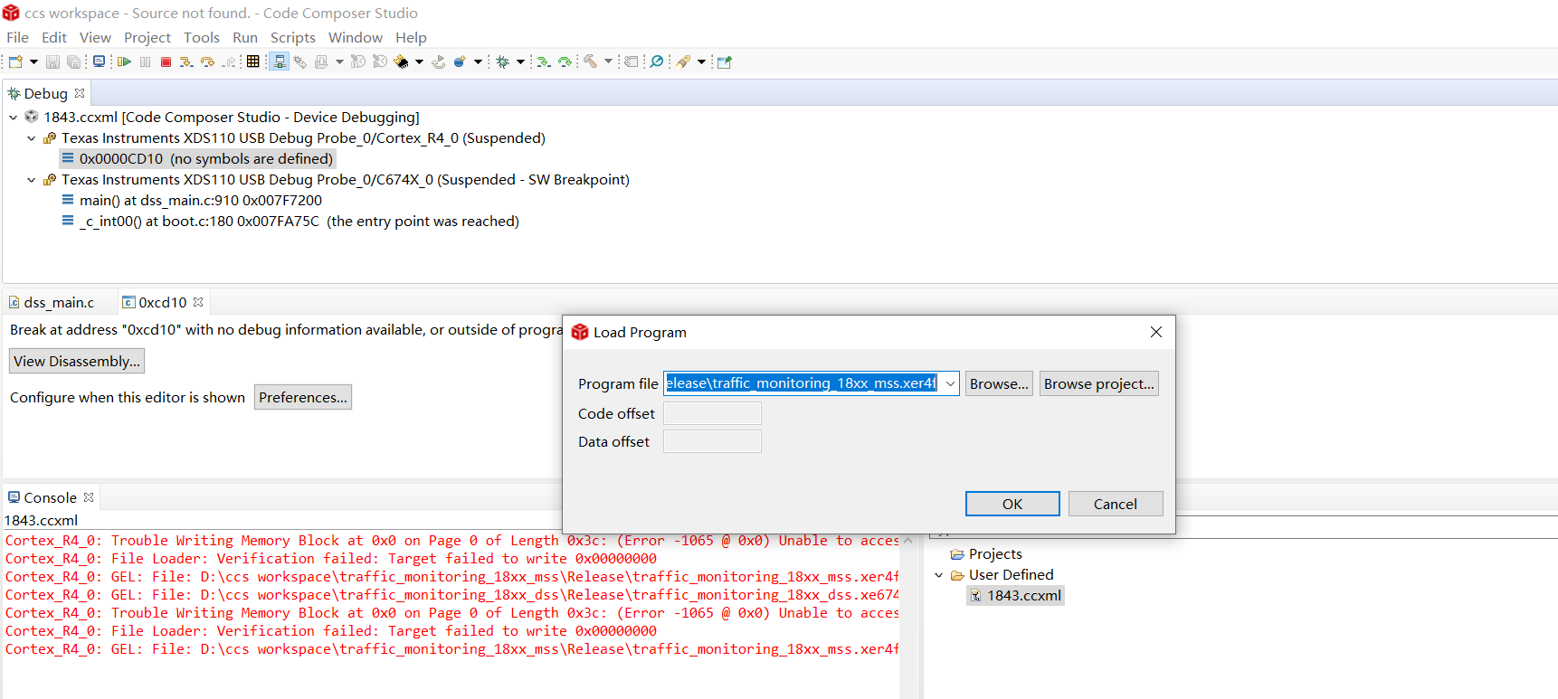
Task: Collapse the C674X_0 debug probe node
Action: (x=32, y=180)
